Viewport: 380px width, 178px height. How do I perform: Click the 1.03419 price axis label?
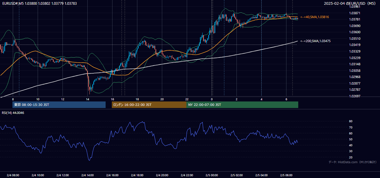354,45
